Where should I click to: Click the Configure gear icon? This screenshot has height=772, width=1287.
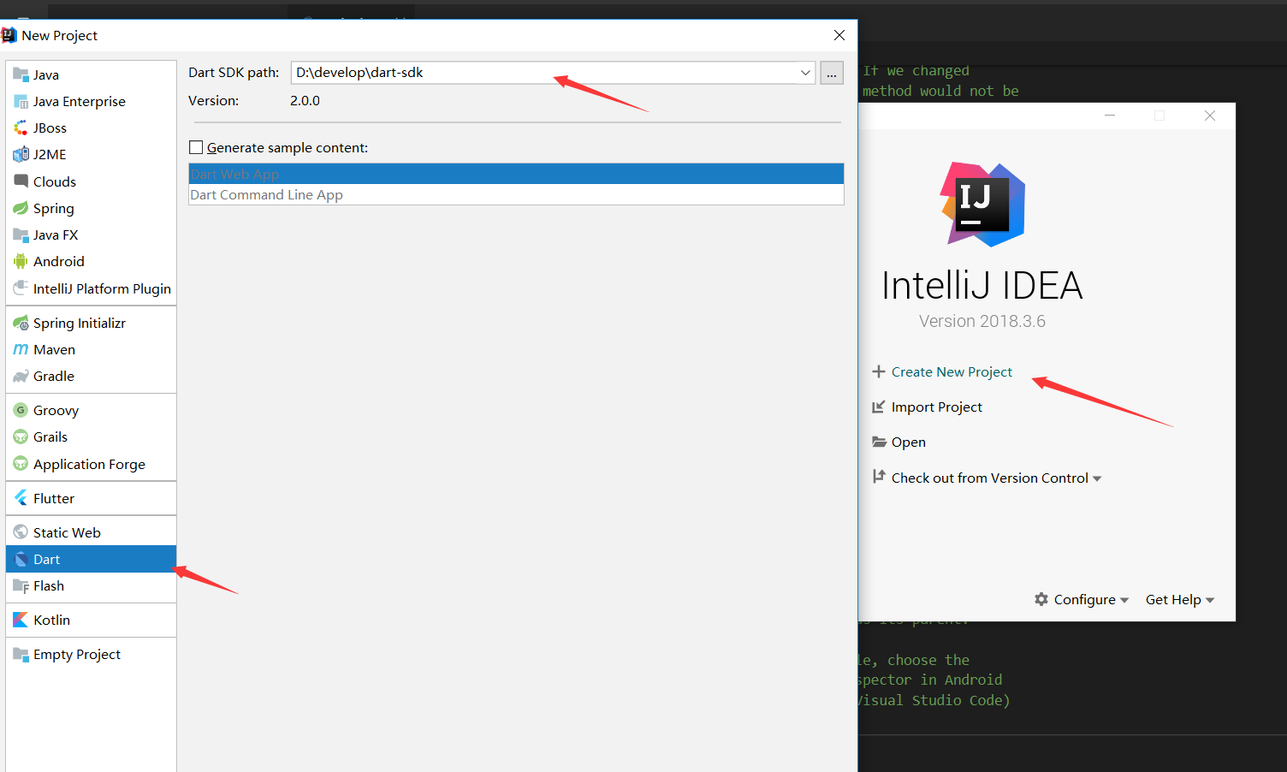[x=1041, y=599]
